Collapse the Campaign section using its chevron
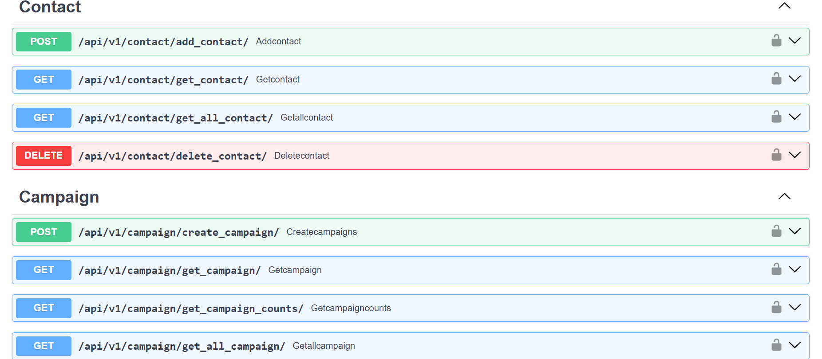 [x=784, y=196]
